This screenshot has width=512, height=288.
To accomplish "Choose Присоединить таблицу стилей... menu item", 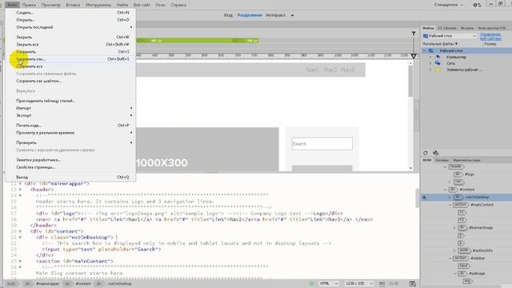I will (70, 101).
